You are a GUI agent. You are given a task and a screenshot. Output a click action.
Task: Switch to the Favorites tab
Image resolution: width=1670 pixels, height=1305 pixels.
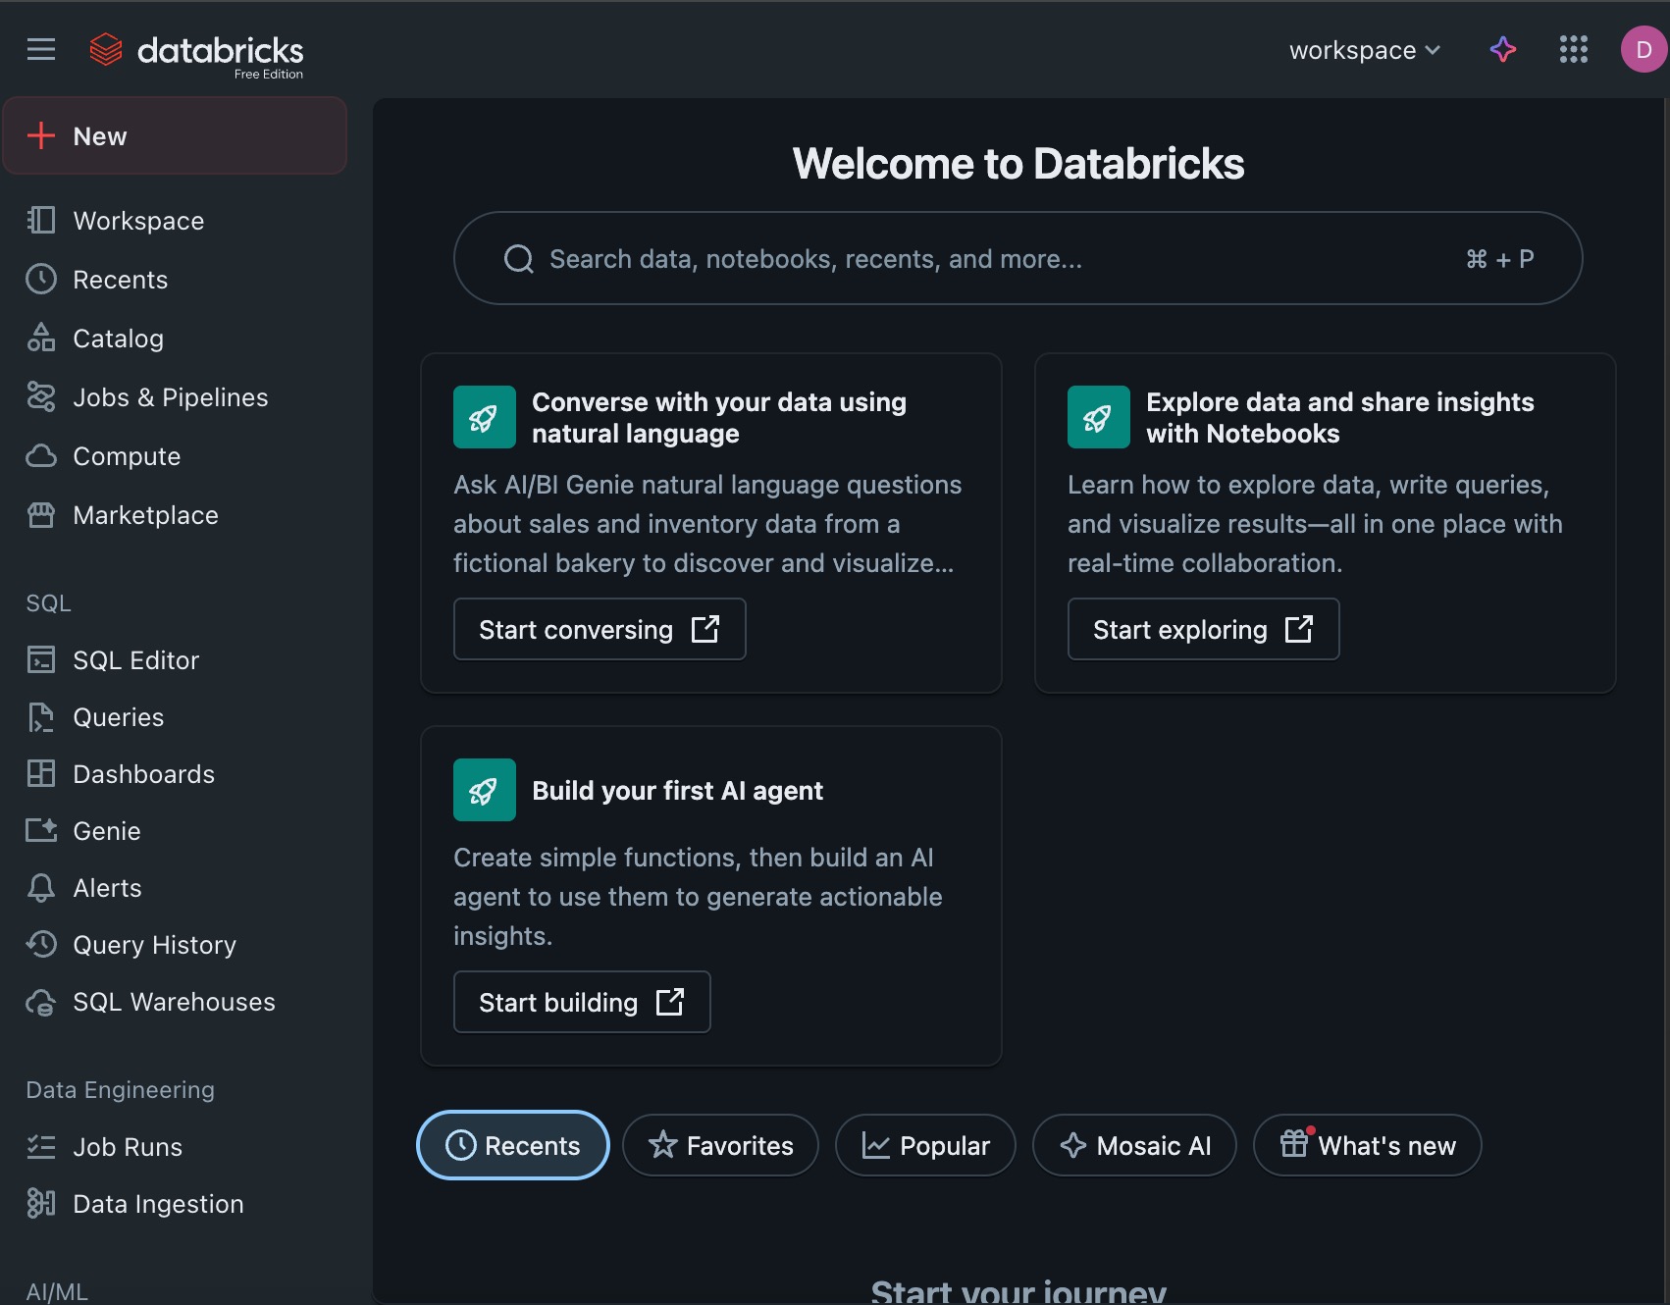720,1145
